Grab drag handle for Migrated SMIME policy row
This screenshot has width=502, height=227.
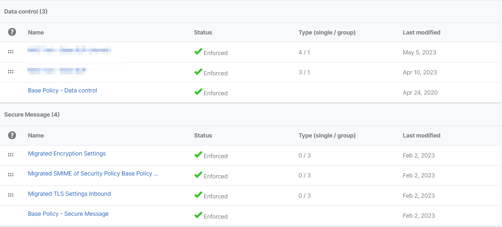(x=11, y=175)
